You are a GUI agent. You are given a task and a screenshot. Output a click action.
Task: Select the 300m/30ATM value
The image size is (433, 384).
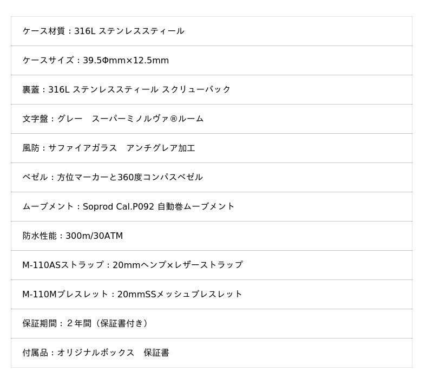tap(94, 236)
